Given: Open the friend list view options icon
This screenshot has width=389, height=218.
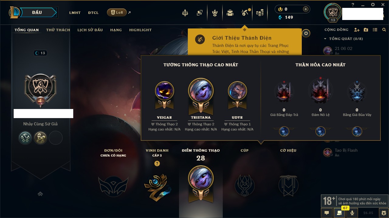Looking at the screenshot, I should [x=375, y=30].
